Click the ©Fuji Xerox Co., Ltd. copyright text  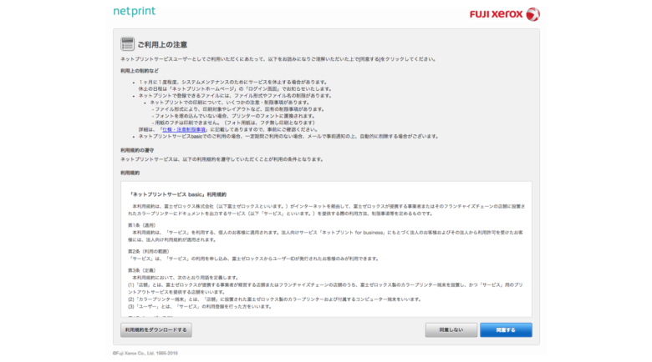tap(145, 354)
